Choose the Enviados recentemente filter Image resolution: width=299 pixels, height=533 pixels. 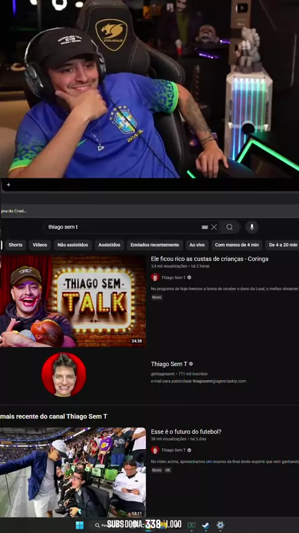(154, 245)
